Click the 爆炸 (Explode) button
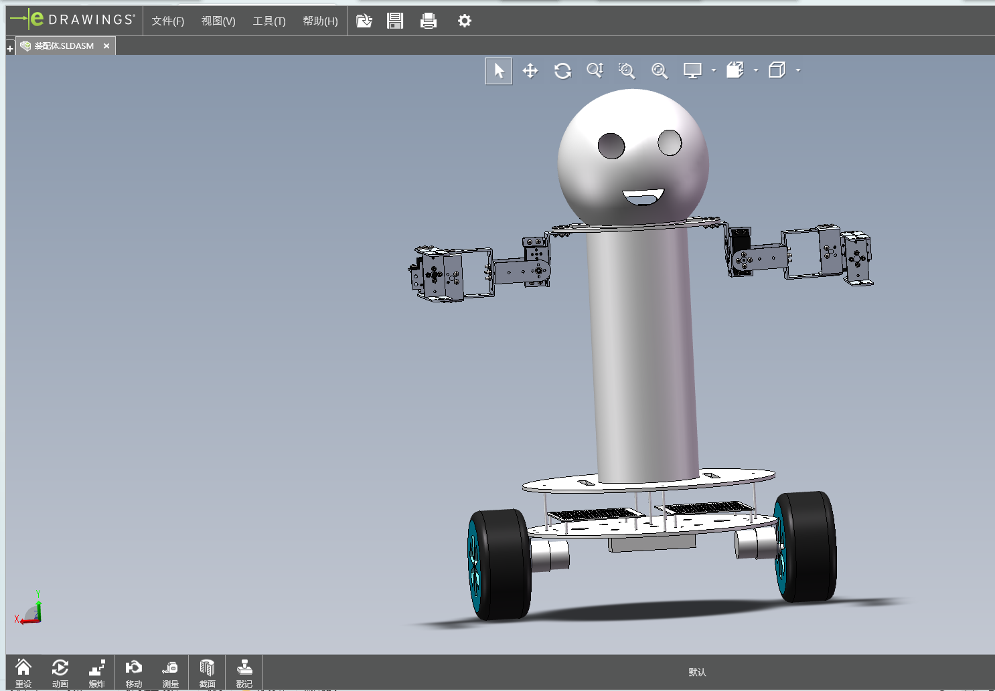The width and height of the screenshot is (995, 691). click(x=97, y=672)
